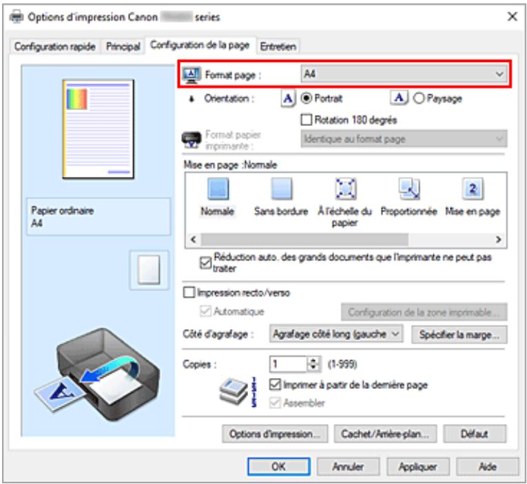
Task: Open the Options d'impression dialog
Action: [275, 434]
